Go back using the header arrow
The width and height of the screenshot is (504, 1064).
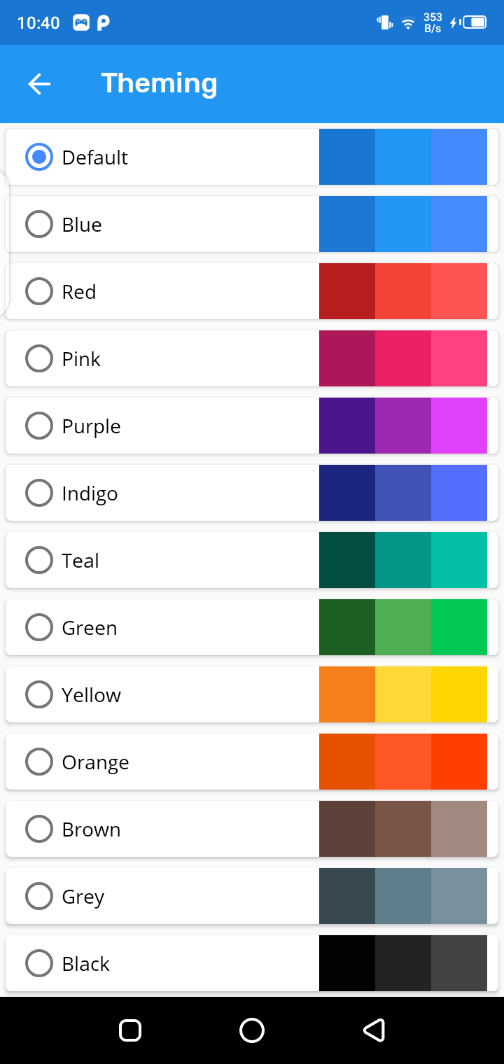point(39,84)
